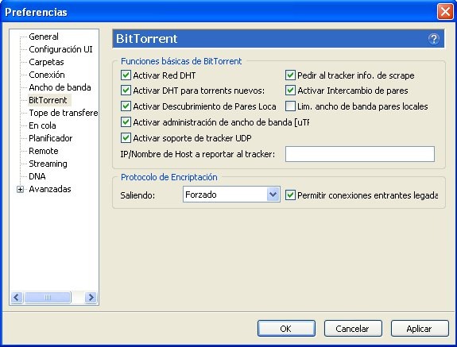Open Configuración UI preferences page
This screenshot has height=347, width=457.
tap(60, 49)
